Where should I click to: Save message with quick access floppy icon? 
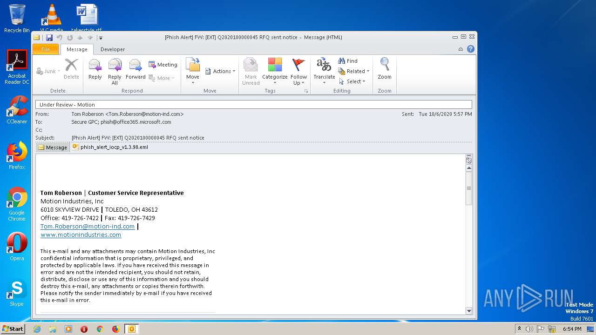click(x=49, y=38)
